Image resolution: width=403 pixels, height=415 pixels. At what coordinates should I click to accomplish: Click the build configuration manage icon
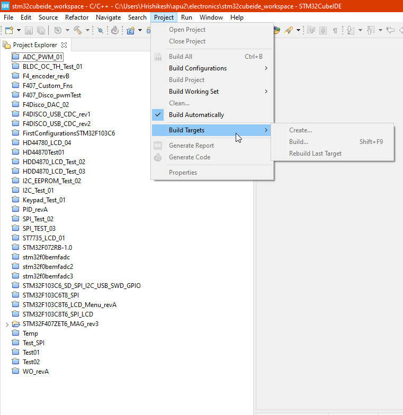[58, 31]
